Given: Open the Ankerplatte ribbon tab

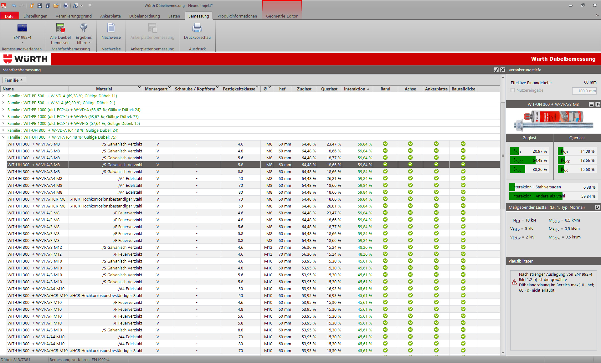Looking at the screenshot, I should [x=110, y=16].
